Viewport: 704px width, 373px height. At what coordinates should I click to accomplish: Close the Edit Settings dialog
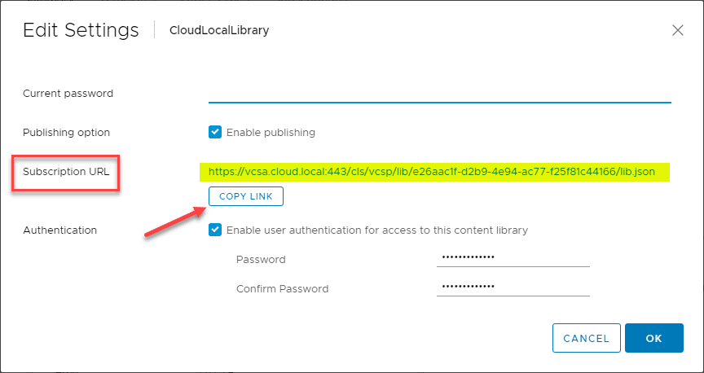(677, 30)
